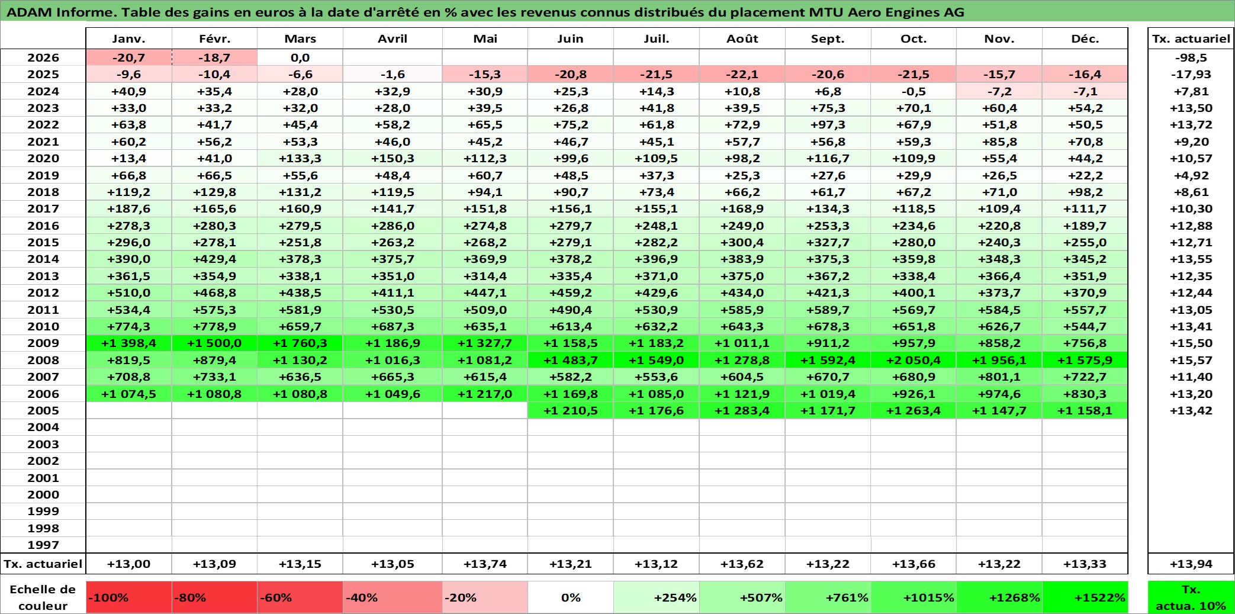Viewport: 1235px width, 614px height.
Task: Click the -20,7 cell in 2026 Janv.
Action: [129, 57]
